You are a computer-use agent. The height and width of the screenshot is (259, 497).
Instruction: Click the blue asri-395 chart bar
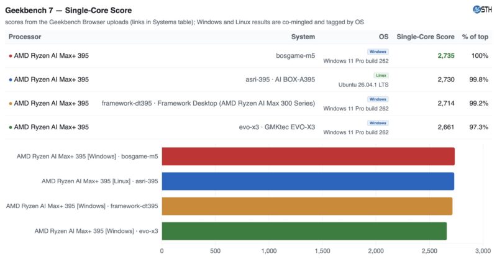[308, 181]
